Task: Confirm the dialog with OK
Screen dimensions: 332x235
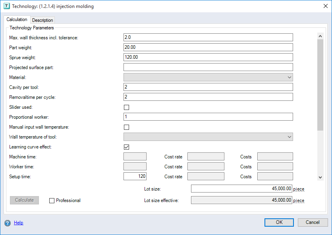Action: (279, 222)
